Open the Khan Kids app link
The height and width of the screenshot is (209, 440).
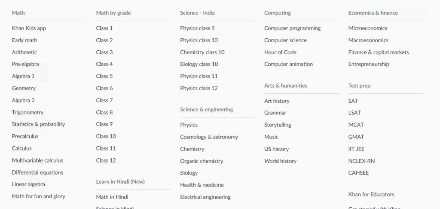(x=29, y=28)
